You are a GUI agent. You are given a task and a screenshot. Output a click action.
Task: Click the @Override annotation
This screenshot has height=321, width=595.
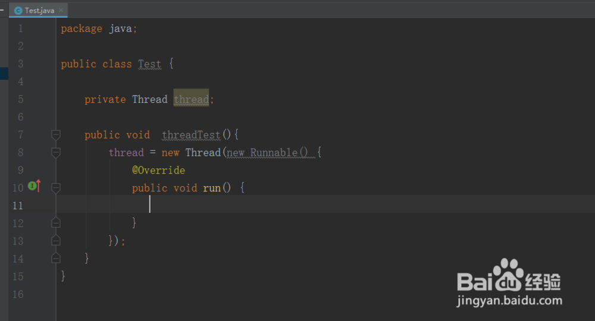159,170
